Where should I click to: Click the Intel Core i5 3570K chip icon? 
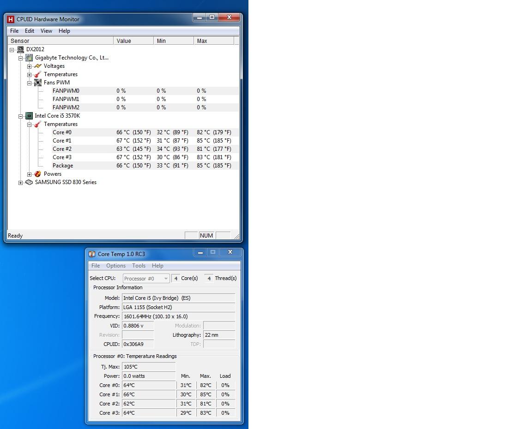(x=29, y=116)
